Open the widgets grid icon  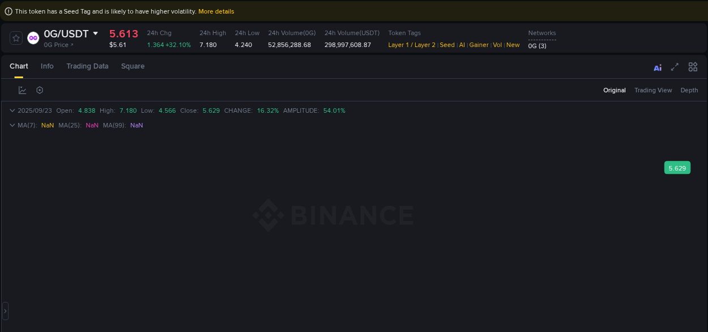point(693,67)
